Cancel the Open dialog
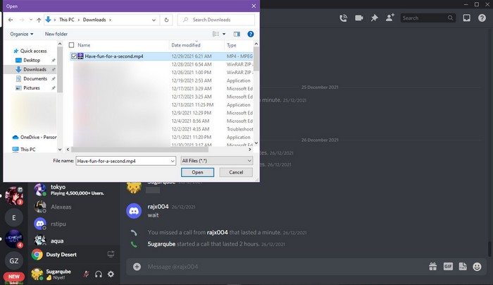The height and width of the screenshot is (285, 493). point(236,172)
